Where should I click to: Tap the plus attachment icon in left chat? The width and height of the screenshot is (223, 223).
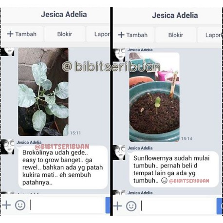point(6,205)
